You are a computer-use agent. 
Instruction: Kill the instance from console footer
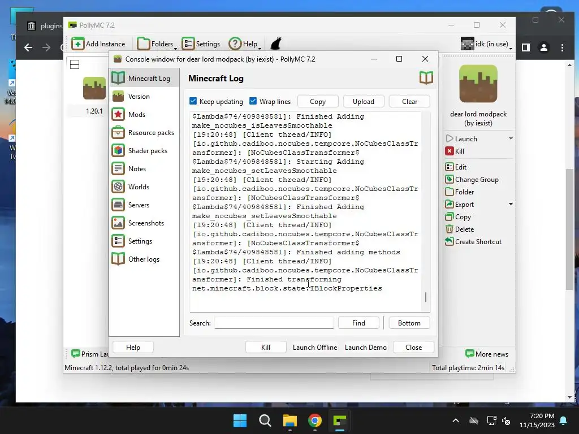pyautogui.click(x=266, y=348)
